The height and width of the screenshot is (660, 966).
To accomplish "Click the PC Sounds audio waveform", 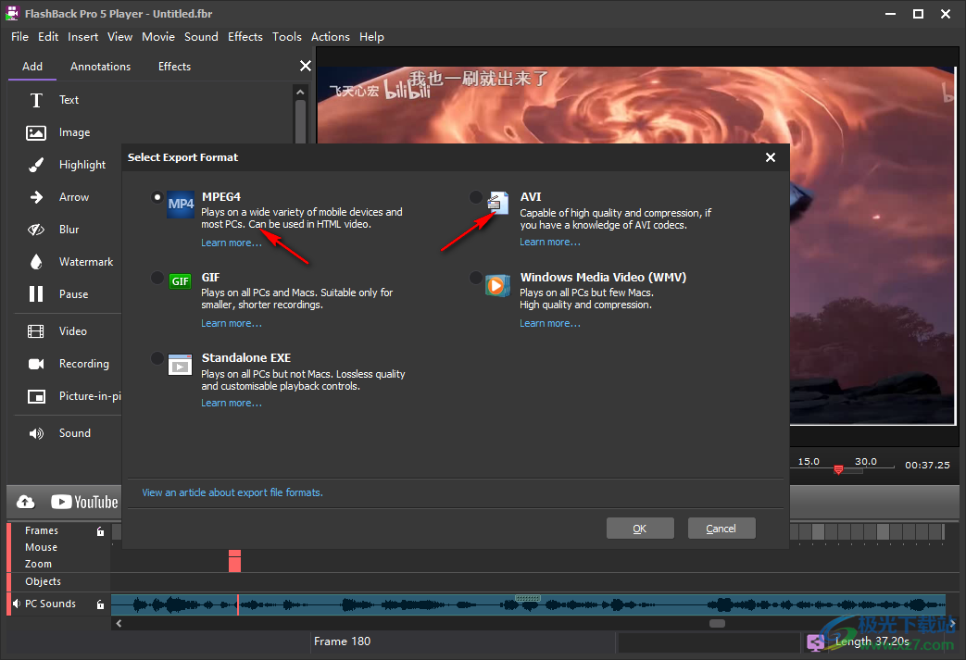I will coord(528,604).
